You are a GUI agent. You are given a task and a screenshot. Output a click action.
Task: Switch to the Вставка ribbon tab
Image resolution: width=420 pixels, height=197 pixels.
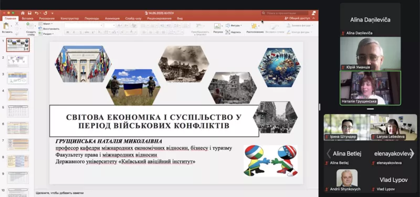click(28, 18)
